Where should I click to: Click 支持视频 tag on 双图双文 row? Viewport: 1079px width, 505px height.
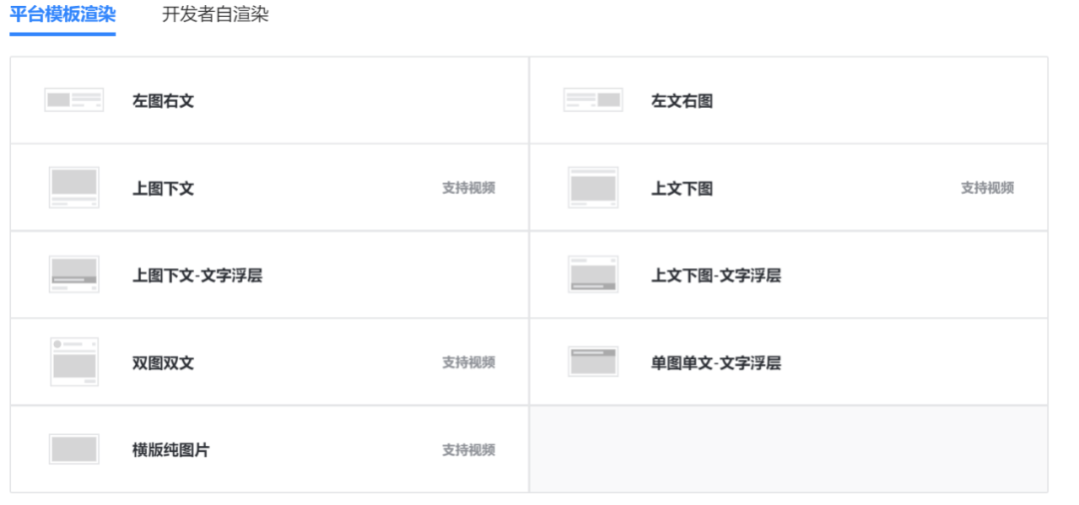[469, 362]
